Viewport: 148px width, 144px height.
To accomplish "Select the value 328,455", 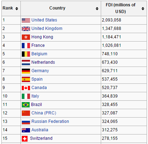I will tap(110, 105).
